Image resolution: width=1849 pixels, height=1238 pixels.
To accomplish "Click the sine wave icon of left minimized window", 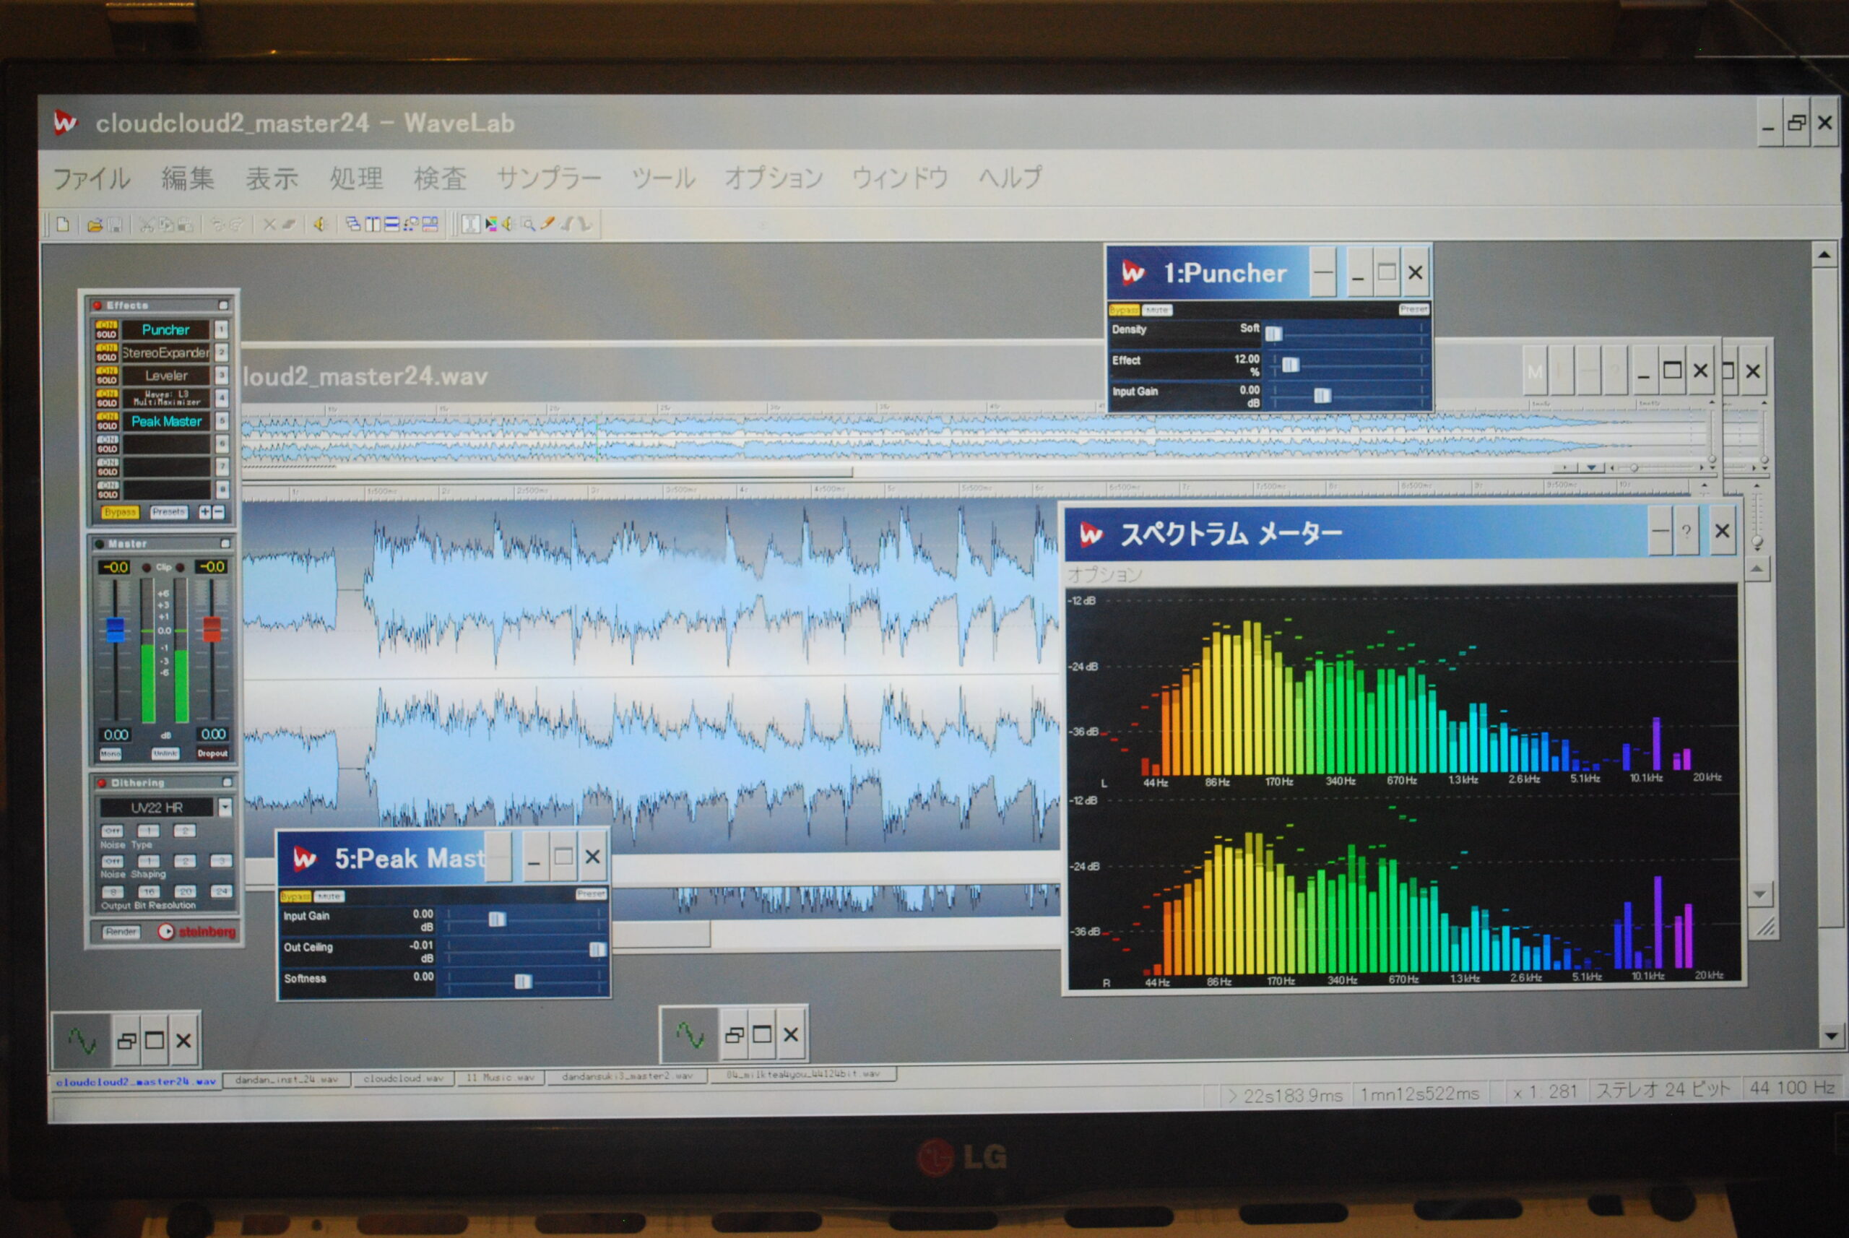I will pos(82,1041).
